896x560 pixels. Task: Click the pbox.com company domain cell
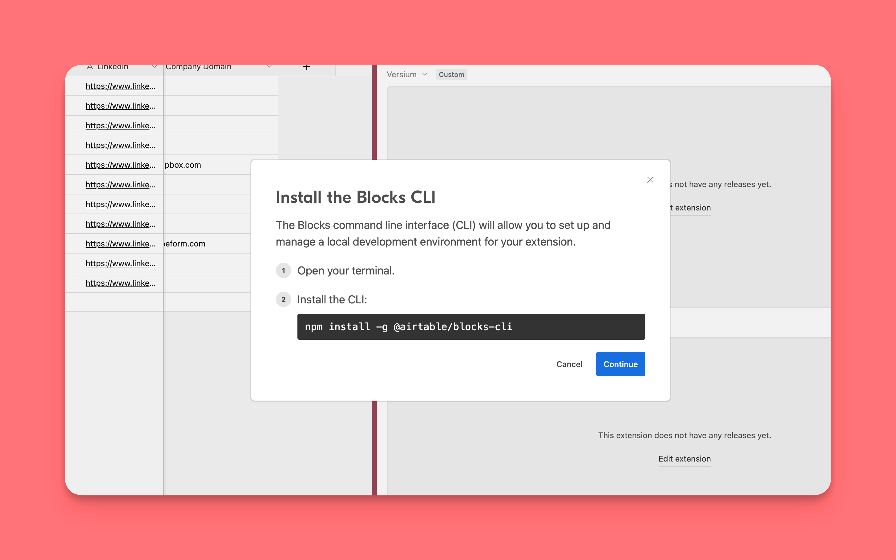coord(183,165)
